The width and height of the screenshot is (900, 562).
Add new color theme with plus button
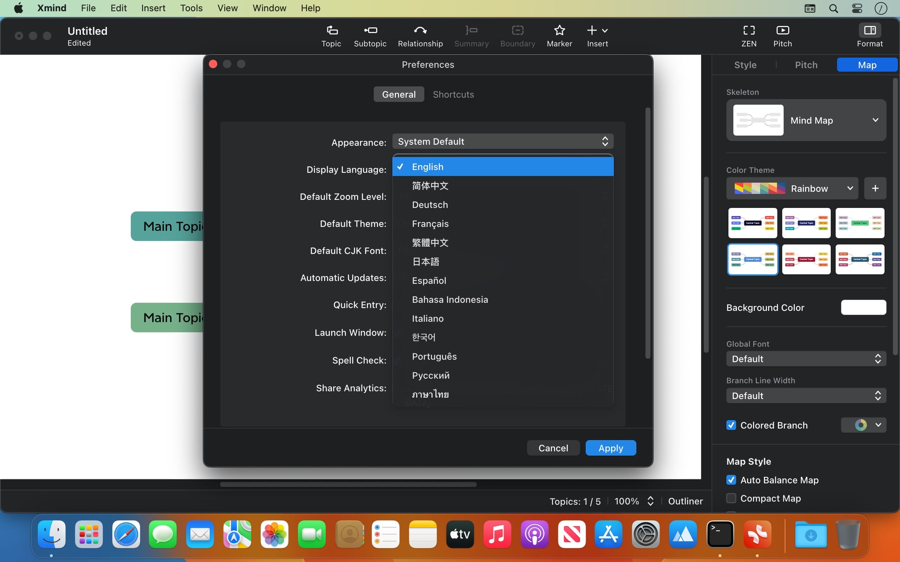pyautogui.click(x=875, y=189)
